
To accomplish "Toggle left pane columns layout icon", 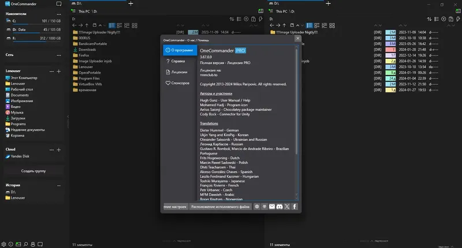I will pyautogui.click(x=261, y=11).
